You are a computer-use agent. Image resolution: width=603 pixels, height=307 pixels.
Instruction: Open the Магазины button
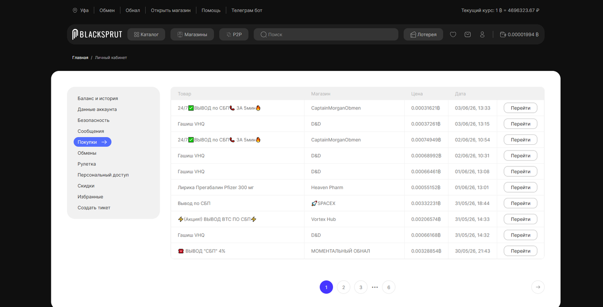pos(192,34)
